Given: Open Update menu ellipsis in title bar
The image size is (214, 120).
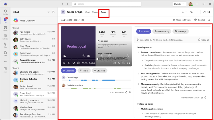Looking at the screenshot, I should [x=184, y=4].
